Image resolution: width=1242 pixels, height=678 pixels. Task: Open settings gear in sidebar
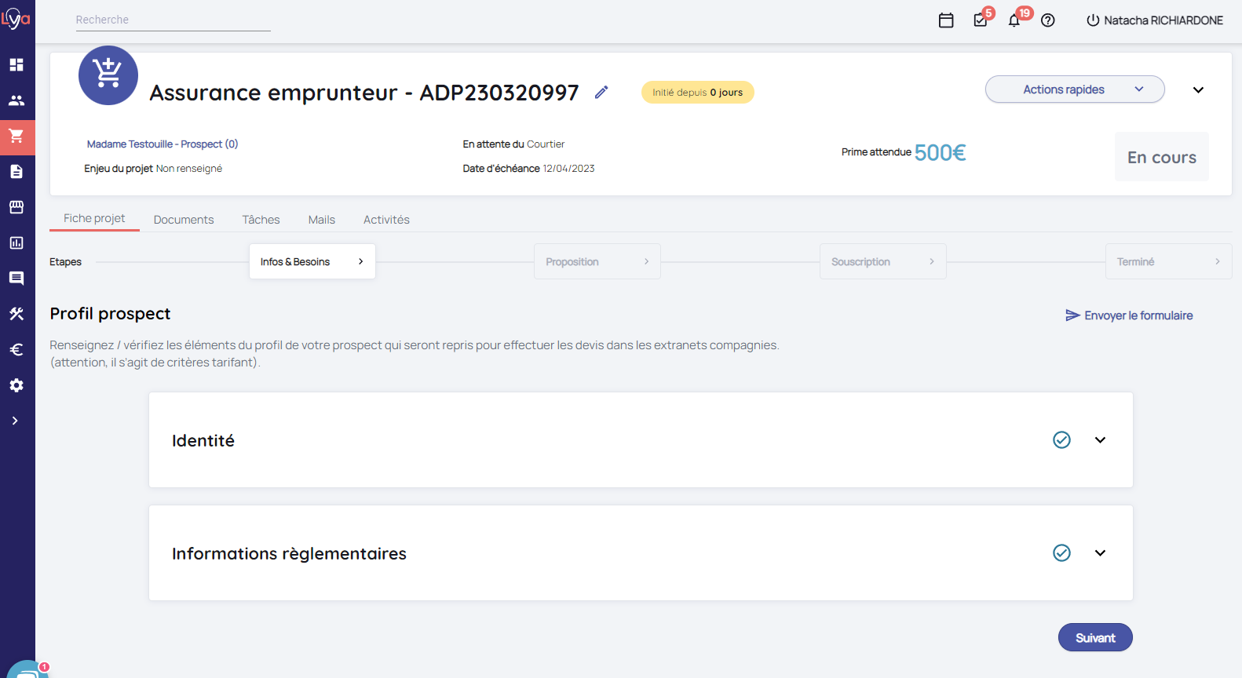tap(16, 385)
